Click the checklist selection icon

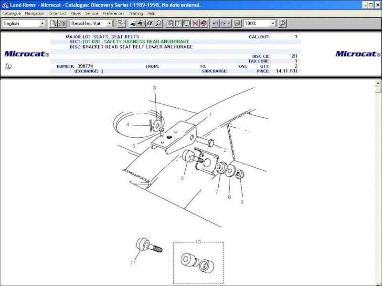(x=121, y=23)
